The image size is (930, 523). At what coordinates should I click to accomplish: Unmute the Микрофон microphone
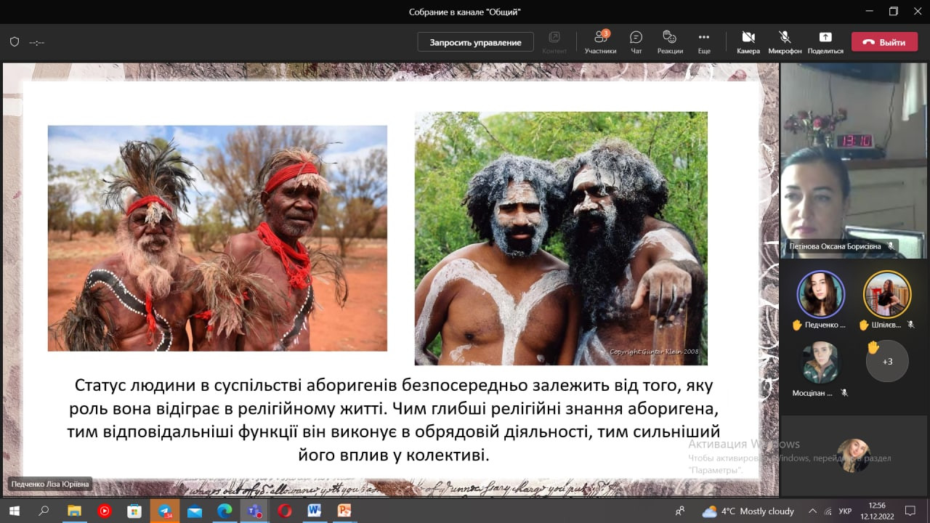point(785,41)
